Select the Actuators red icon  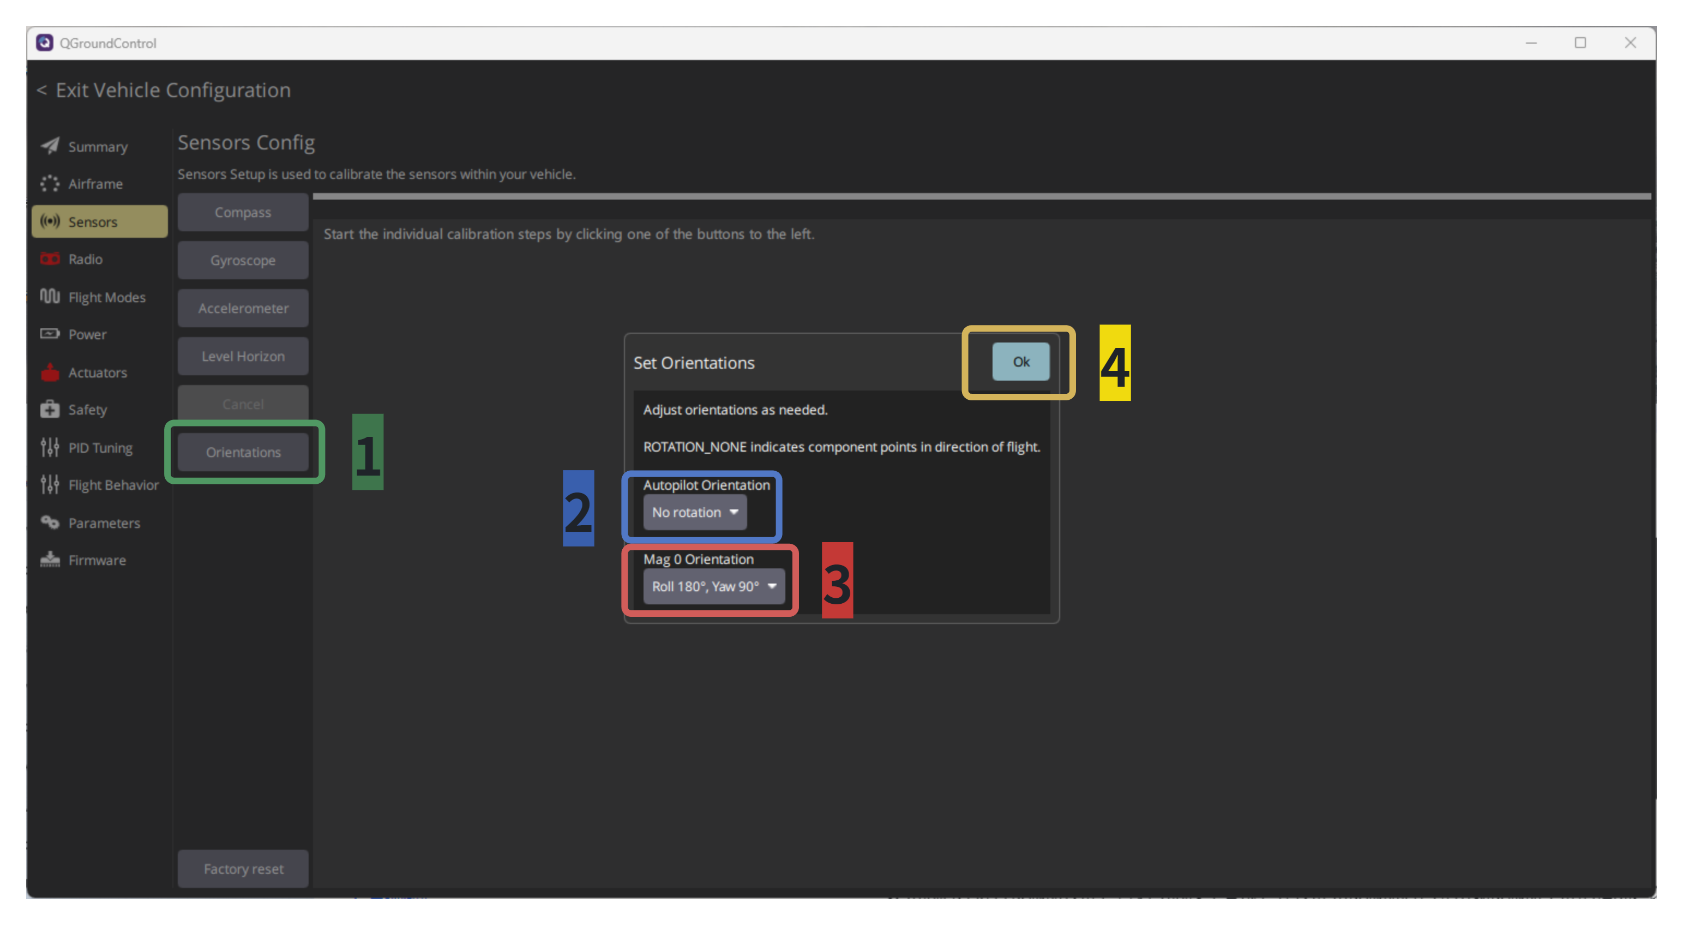[50, 372]
